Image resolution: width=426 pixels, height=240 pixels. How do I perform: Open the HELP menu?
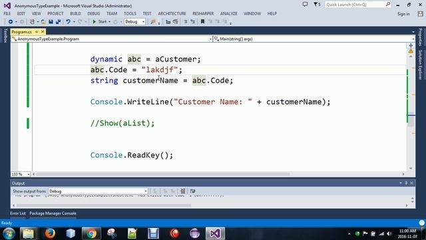click(272, 13)
